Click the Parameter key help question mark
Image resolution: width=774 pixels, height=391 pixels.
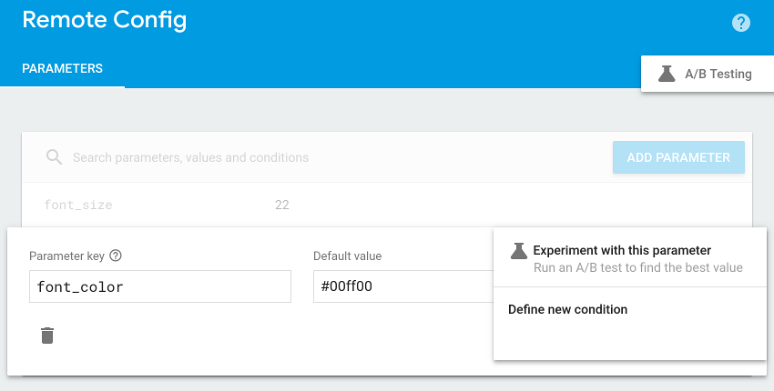tap(116, 256)
